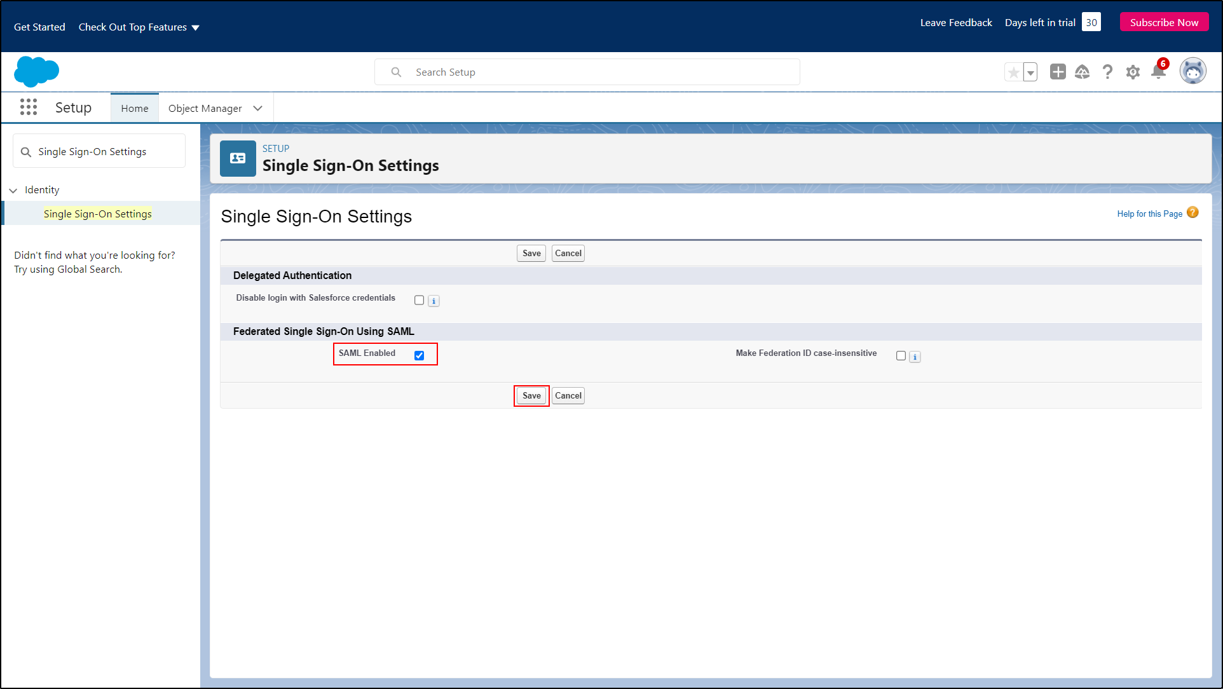Image resolution: width=1223 pixels, height=689 pixels.
Task: Open your user avatar menu
Action: click(x=1193, y=71)
